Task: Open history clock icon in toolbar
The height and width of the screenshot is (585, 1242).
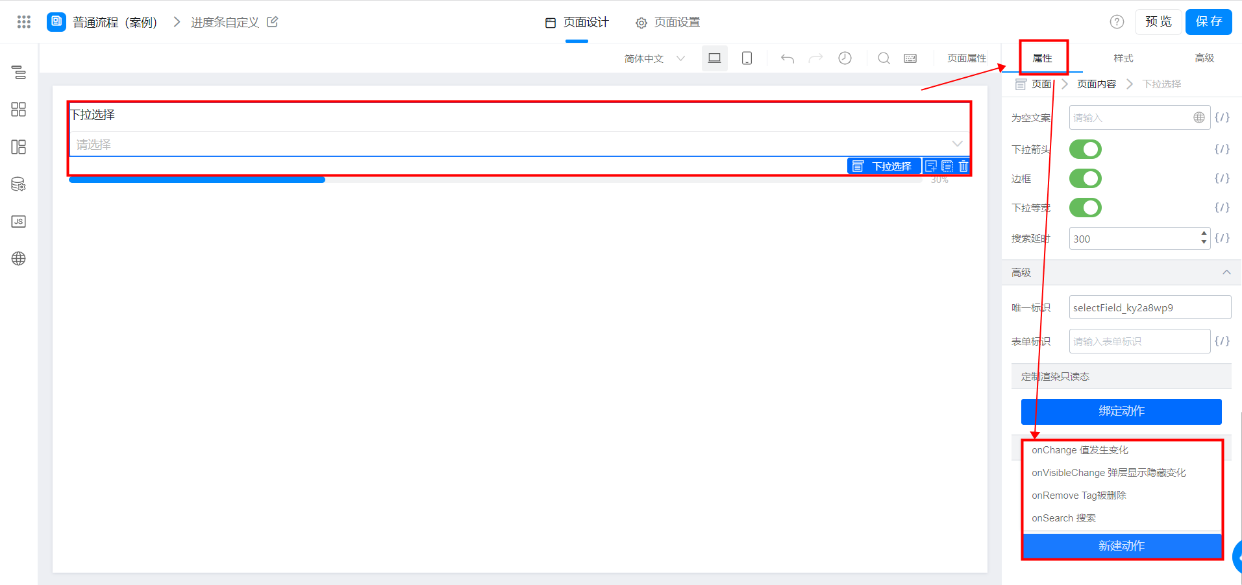Action: pos(845,58)
